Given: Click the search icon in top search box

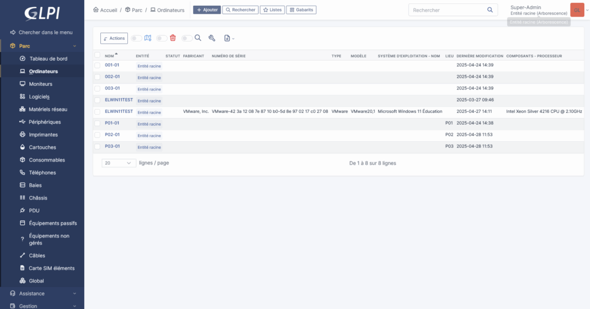Looking at the screenshot, I should click(490, 10).
